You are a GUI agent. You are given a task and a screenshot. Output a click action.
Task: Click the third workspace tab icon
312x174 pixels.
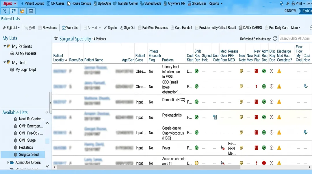click(x=22, y=11)
